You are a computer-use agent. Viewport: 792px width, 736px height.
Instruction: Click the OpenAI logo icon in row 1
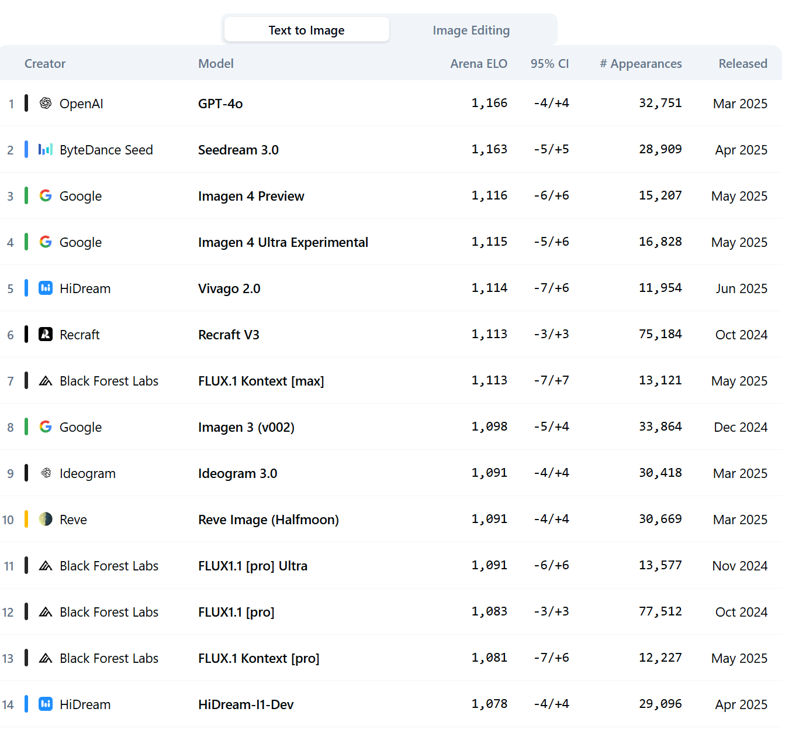[x=46, y=103]
